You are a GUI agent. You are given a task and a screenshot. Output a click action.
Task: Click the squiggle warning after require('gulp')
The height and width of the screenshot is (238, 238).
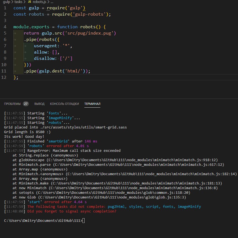point(84,10)
